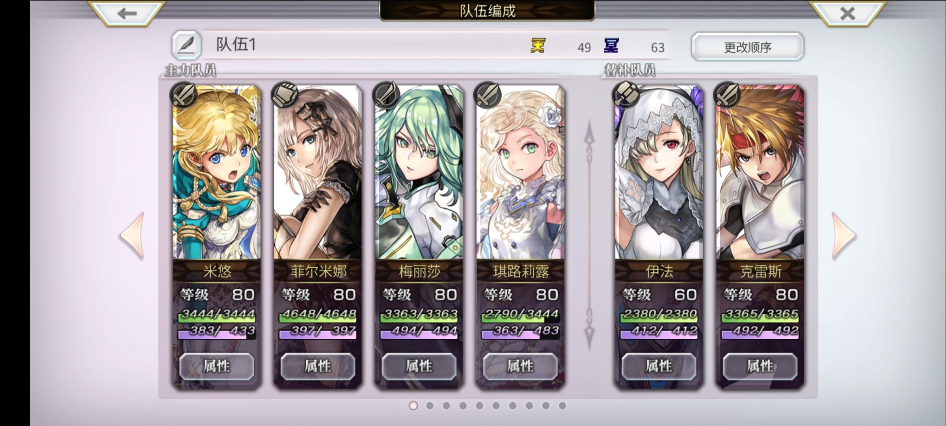Select 梅丽莎 character portrait
The height and width of the screenshot is (426, 946).
[x=419, y=172]
